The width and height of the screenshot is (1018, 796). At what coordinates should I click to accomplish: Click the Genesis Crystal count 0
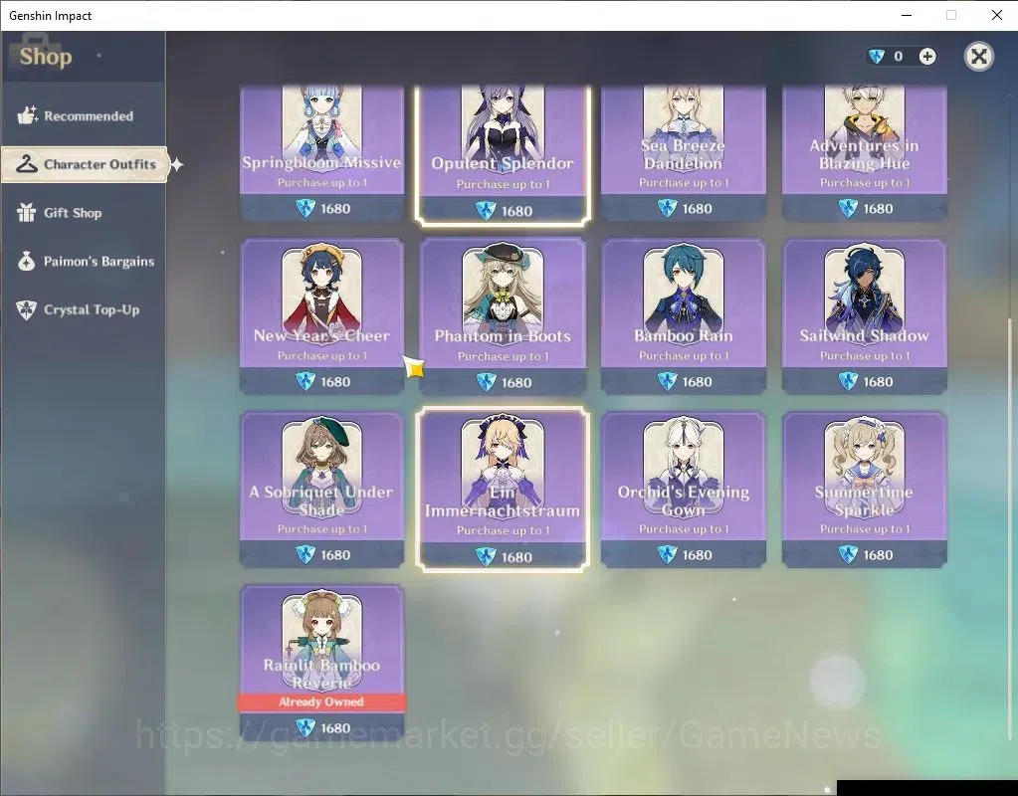898,57
